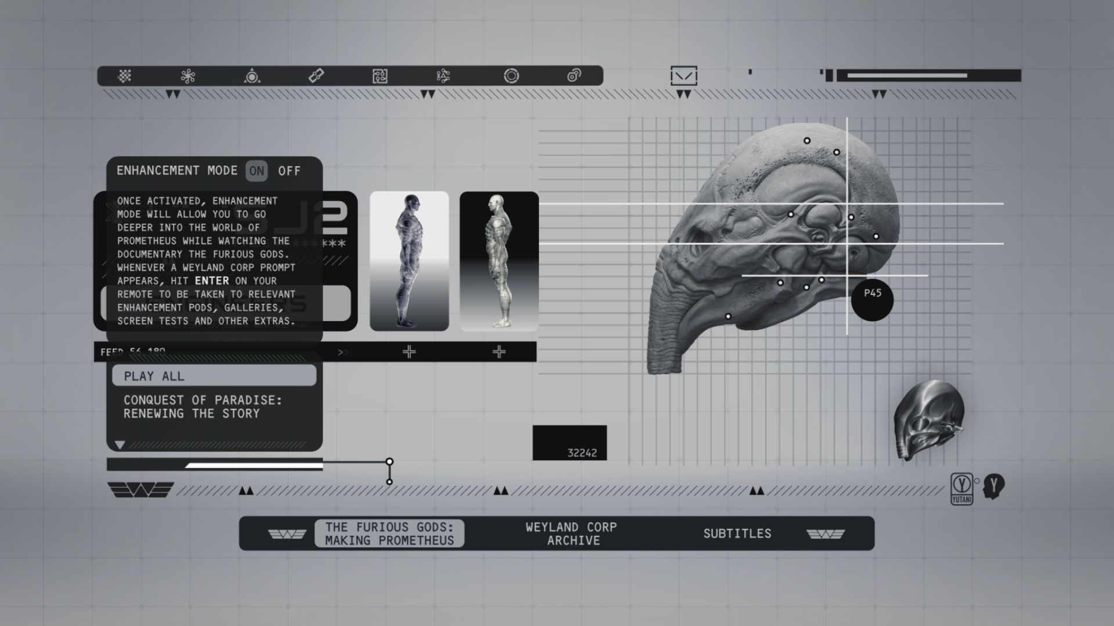Turn Enhancement Mode OFF

290,171
